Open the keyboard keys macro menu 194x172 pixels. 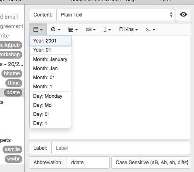(91, 29)
